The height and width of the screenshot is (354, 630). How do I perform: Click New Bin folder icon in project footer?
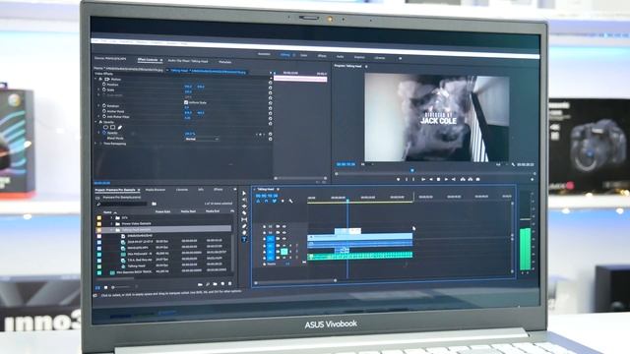(x=216, y=284)
